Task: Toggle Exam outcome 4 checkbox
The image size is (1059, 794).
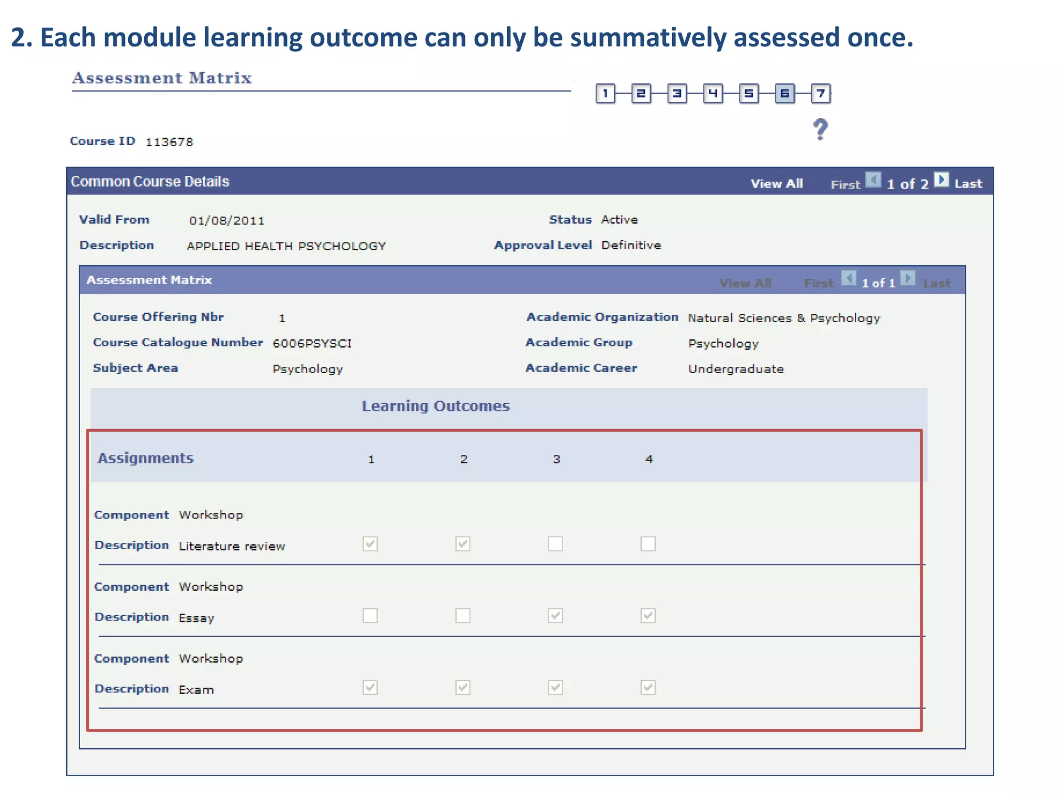Action: (x=648, y=688)
